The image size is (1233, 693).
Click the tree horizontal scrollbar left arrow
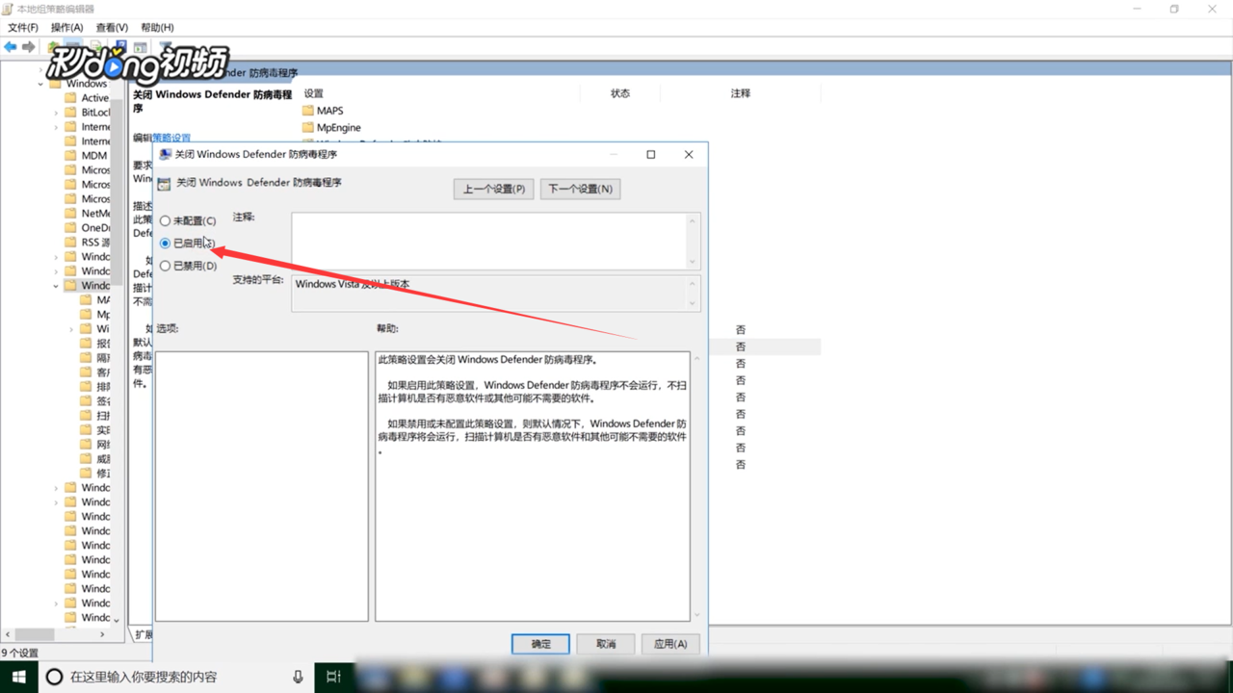coord(8,635)
